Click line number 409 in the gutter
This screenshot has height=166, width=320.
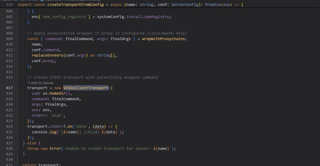[9, 39]
